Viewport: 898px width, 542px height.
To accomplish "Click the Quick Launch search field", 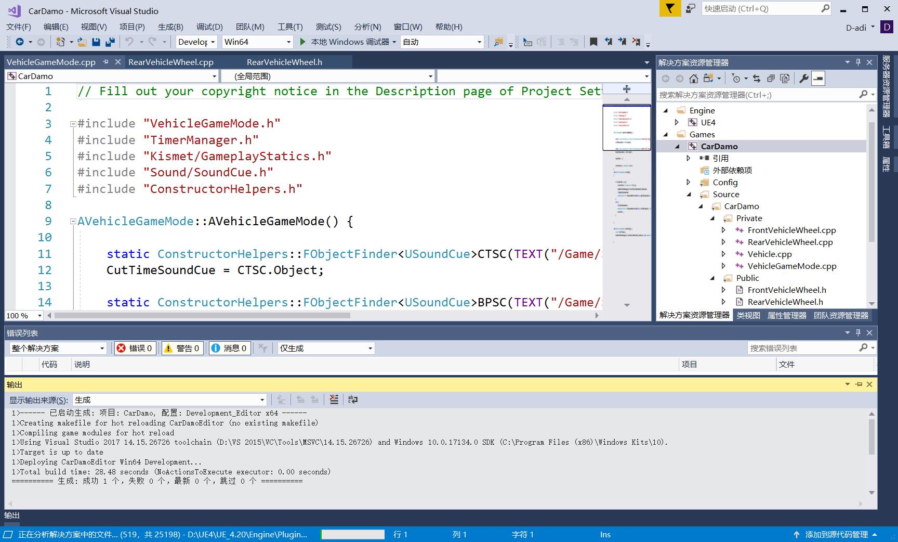I will coord(767,8).
